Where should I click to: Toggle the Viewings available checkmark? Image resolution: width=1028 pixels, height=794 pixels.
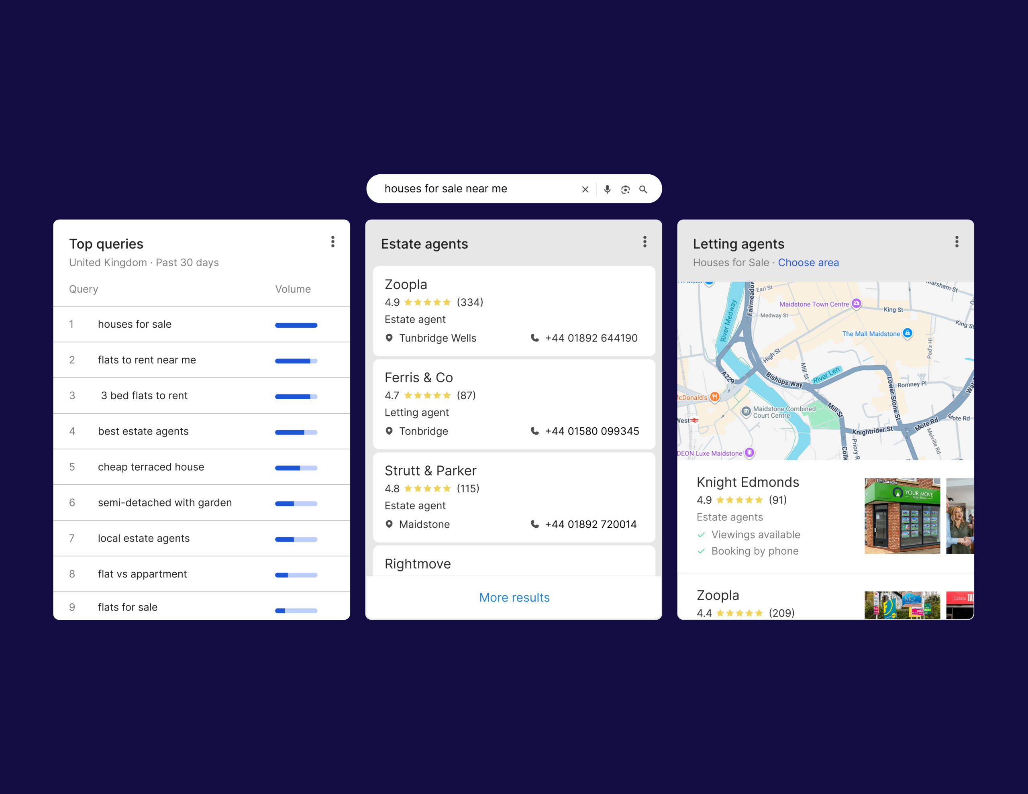tap(701, 535)
